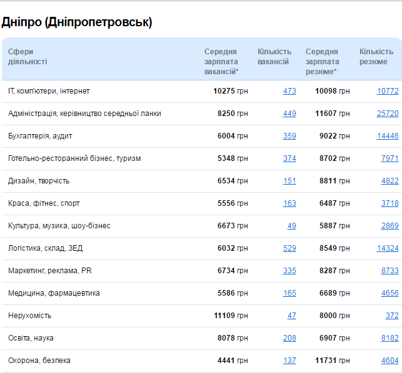This screenshot has width=402, height=373.
Task: Select the 'Освіта, наука' row label
Action: coord(31,338)
